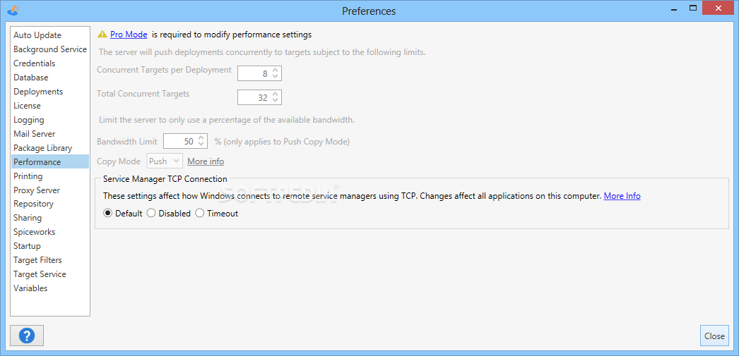This screenshot has width=739, height=356.
Task: Decrease Concurrent Targets per Deployment value
Action: 276,77
